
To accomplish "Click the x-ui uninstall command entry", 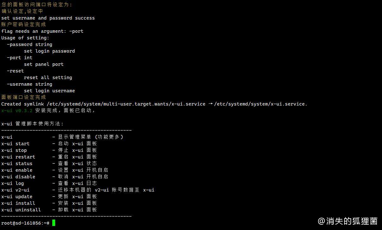I will pyautogui.click(x=49, y=210).
